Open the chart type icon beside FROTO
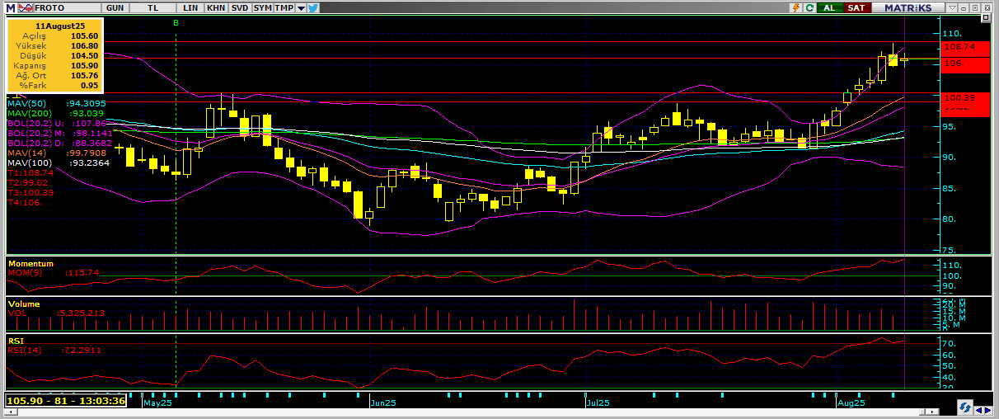Viewport: 999px width, 419px height. [x=26, y=7]
